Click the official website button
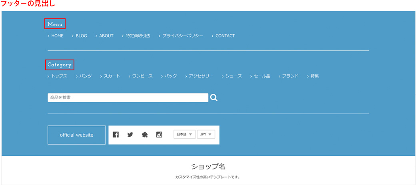 click(77, 135)
